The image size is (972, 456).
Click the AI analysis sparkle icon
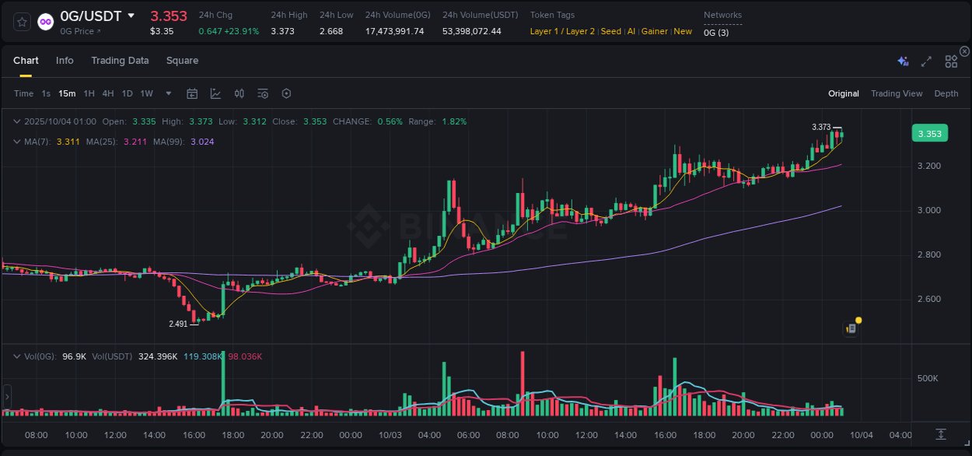click(x=903, y=61)
